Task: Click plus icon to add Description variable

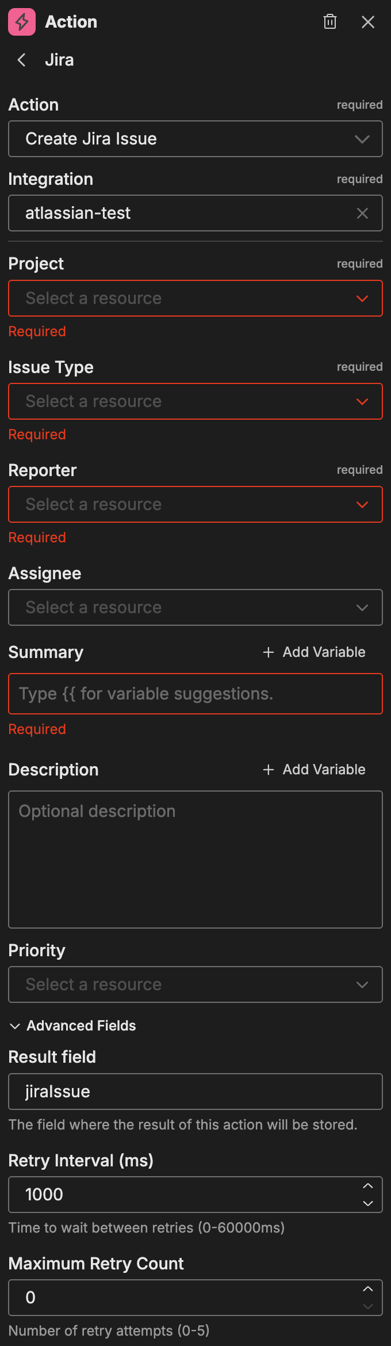Action: [268, 770]
